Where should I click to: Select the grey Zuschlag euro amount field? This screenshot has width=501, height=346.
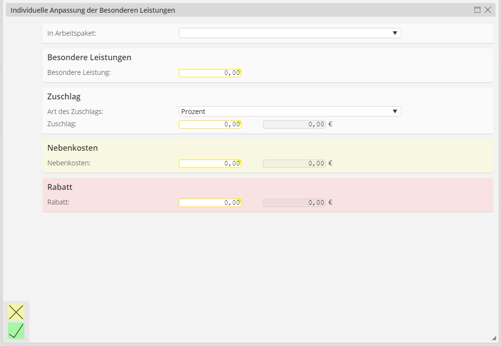click(x=294, y=124)
